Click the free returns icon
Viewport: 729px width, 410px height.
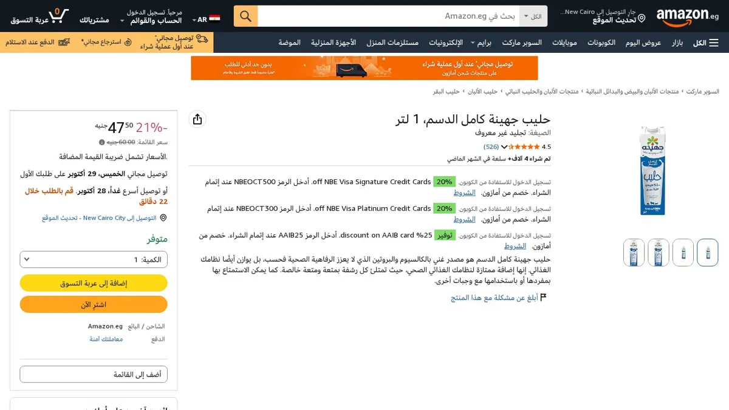[128, 43]
